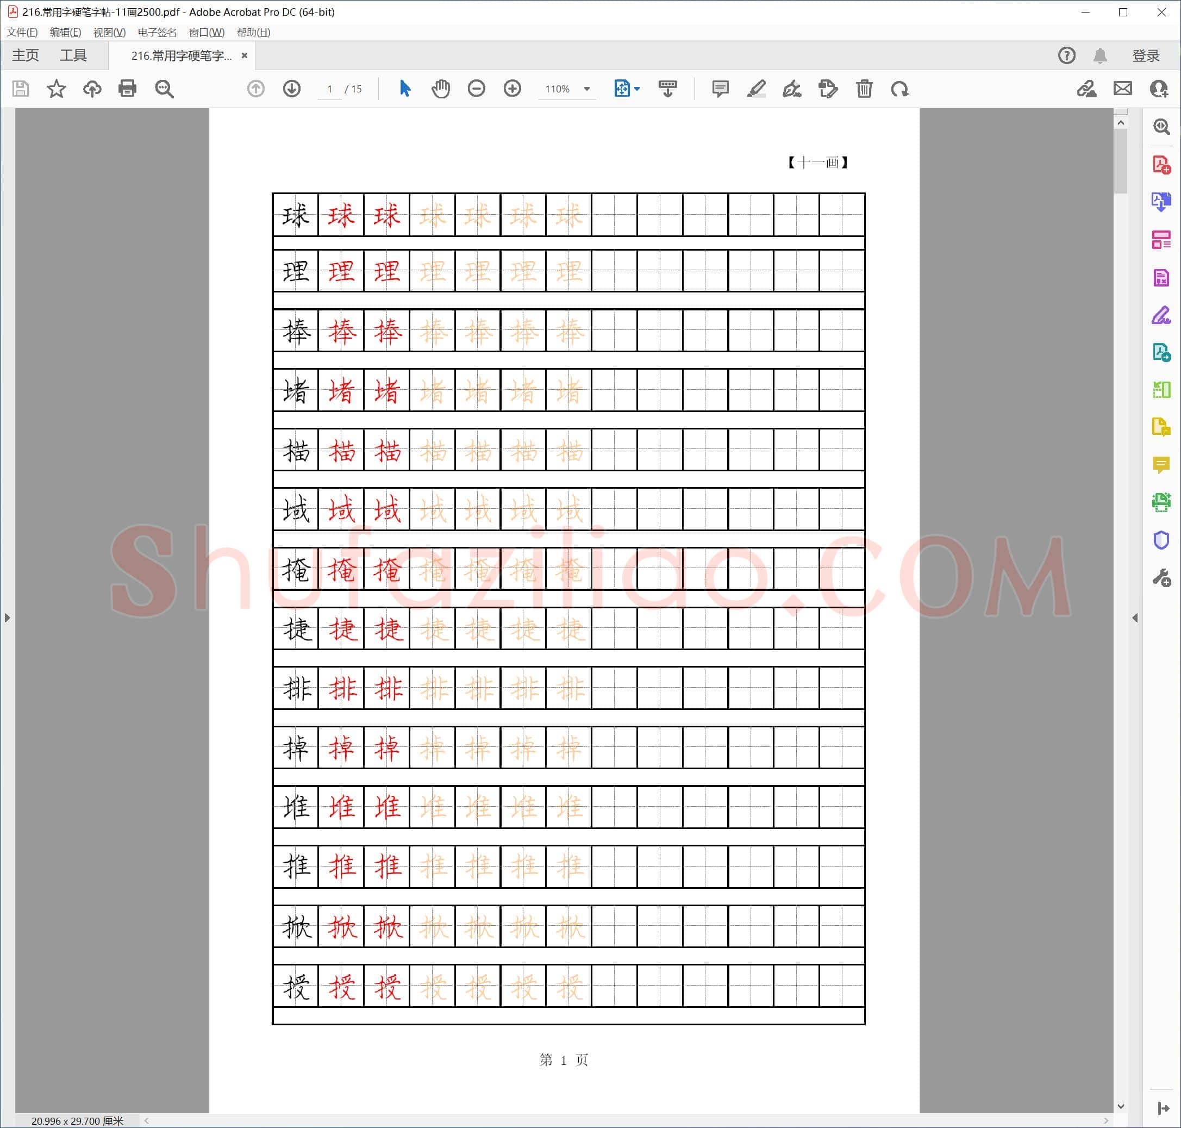Zoom out with the minus button
1181x1128 pixels.
click(x=477, y=89)
